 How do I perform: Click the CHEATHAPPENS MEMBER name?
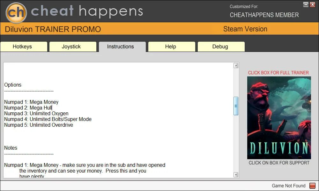[x=264, y=15]
